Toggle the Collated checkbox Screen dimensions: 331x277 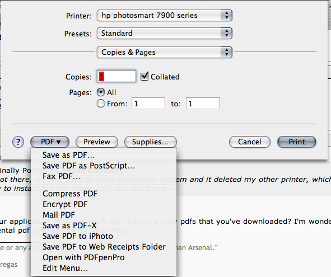click(144, 76)
